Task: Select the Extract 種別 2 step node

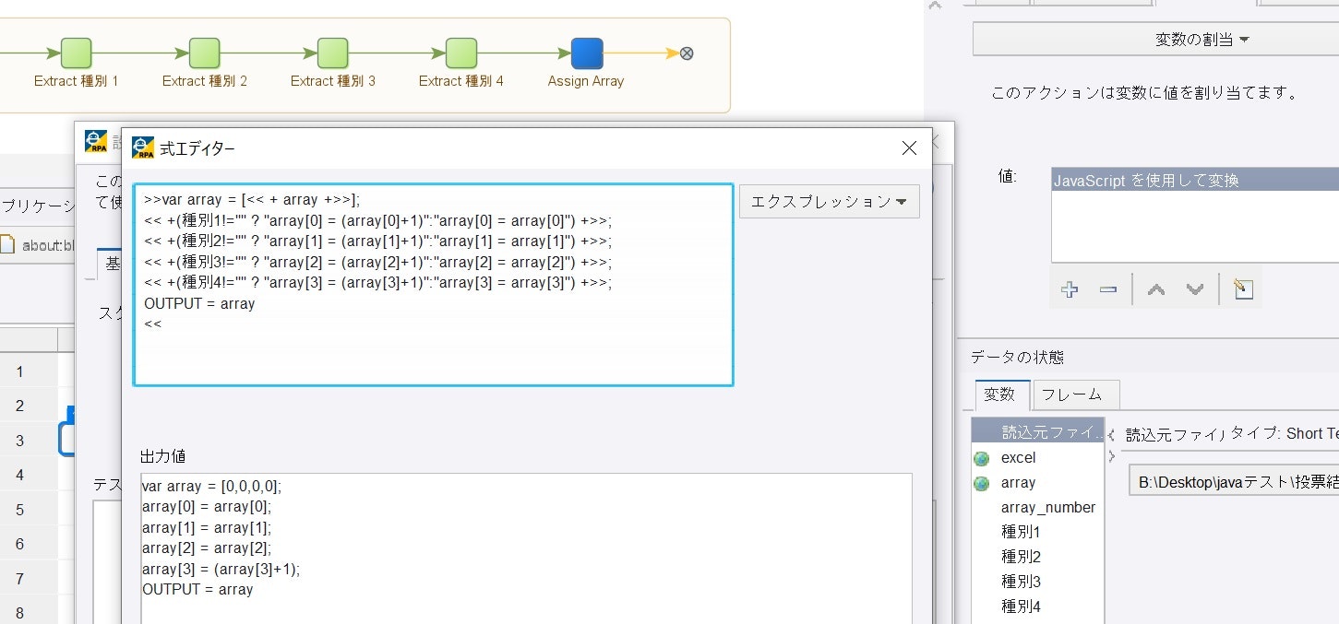Action: coord(204,53)
